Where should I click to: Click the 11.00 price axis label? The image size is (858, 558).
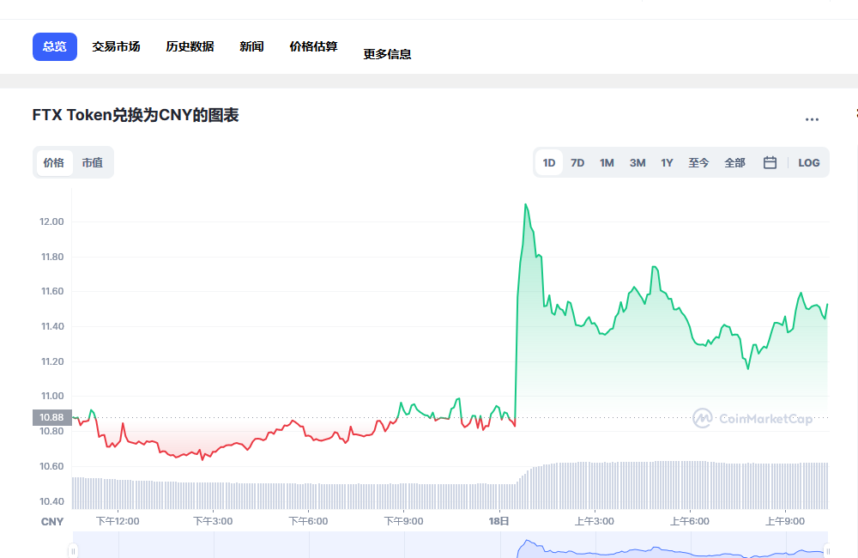pos(52,396)
